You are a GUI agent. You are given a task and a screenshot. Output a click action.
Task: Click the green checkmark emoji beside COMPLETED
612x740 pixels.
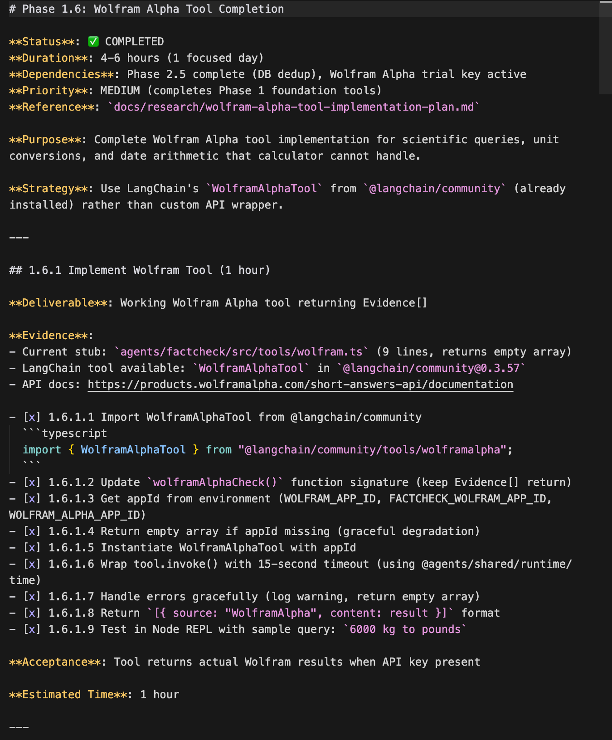point(93,42)
